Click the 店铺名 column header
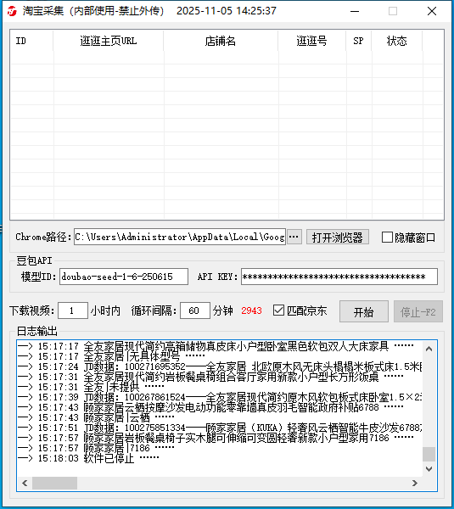Screen dimensions: 454x509 221,41
